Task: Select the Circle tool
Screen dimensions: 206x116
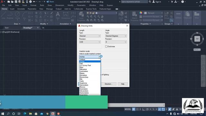Action: coord(17,15)
